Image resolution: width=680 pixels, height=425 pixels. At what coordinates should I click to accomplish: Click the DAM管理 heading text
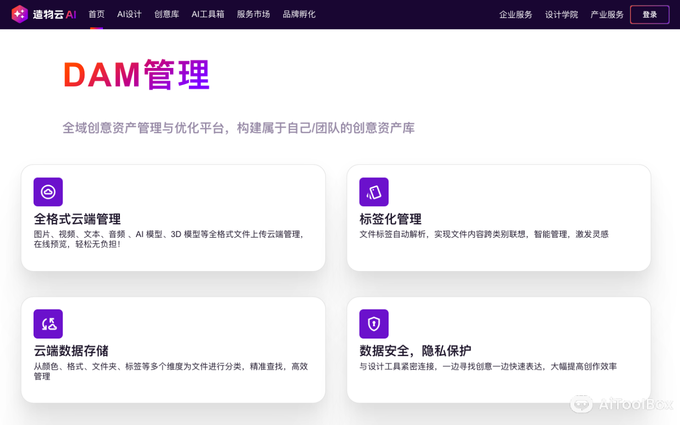point(136,74)
